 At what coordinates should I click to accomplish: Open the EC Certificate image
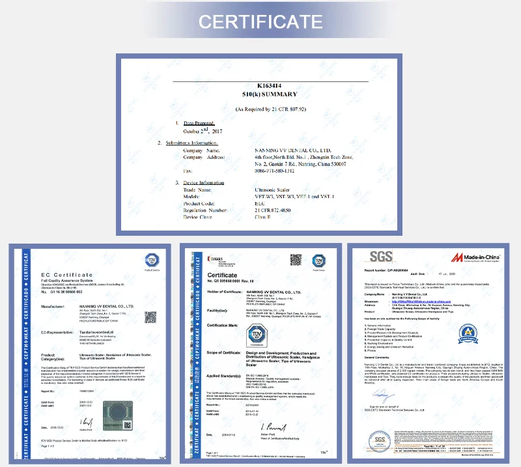(x=90, y=354)
